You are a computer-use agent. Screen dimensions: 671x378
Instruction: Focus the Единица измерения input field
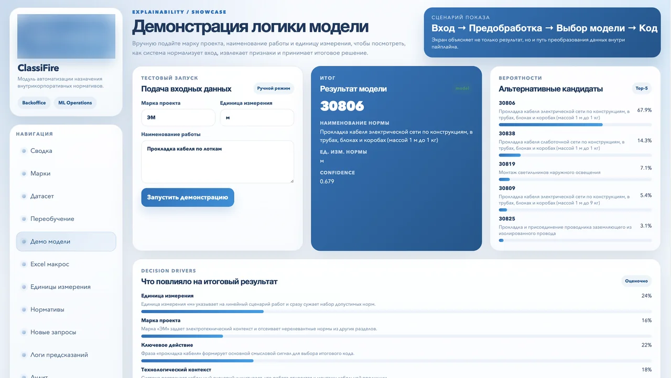257,118
